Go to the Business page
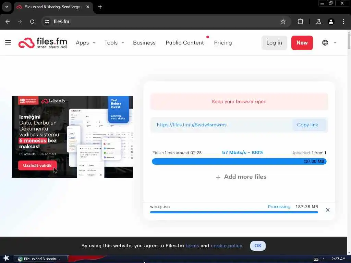This screenshot has width=351, height=263. (x=144, y=43)
